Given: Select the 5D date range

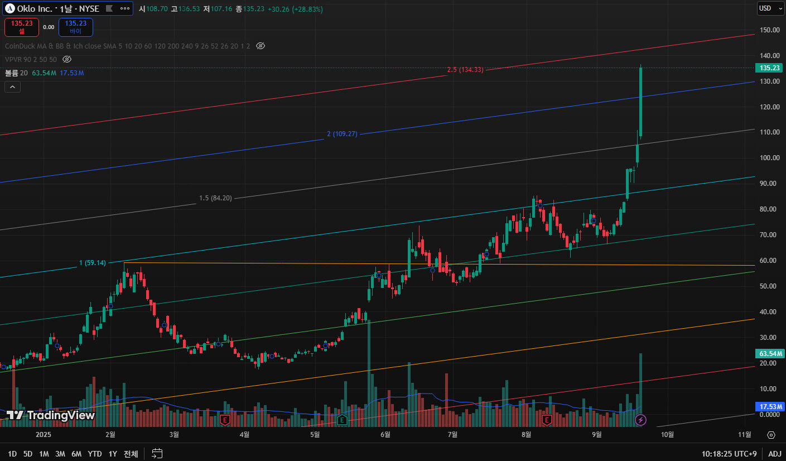Looking at the screenshot, I should point(28,454).
